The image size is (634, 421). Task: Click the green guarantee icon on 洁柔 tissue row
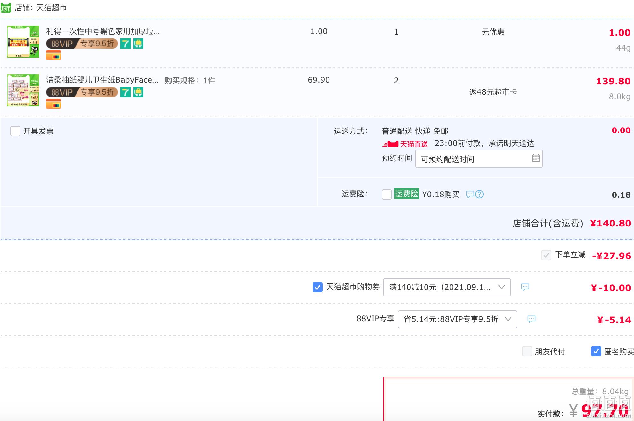pos(138,92)
